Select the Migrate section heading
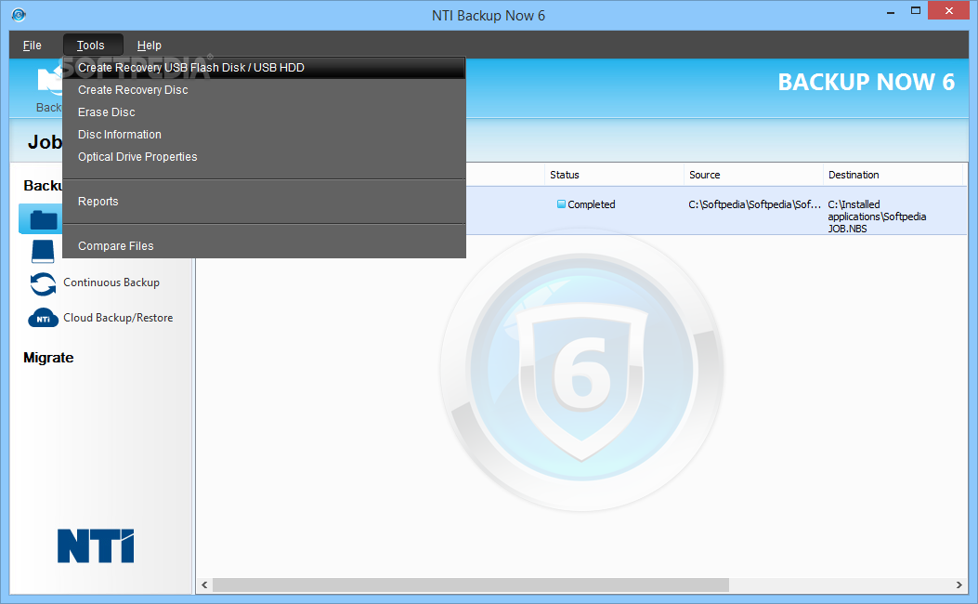Viewport: 978px width, 604px height. coord(48,358)
